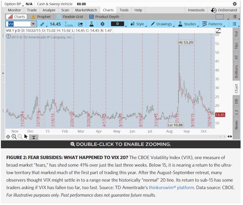Click the Investools button
Screen dimensions: 243x205
pyautogui.click(x=196, y=10)
